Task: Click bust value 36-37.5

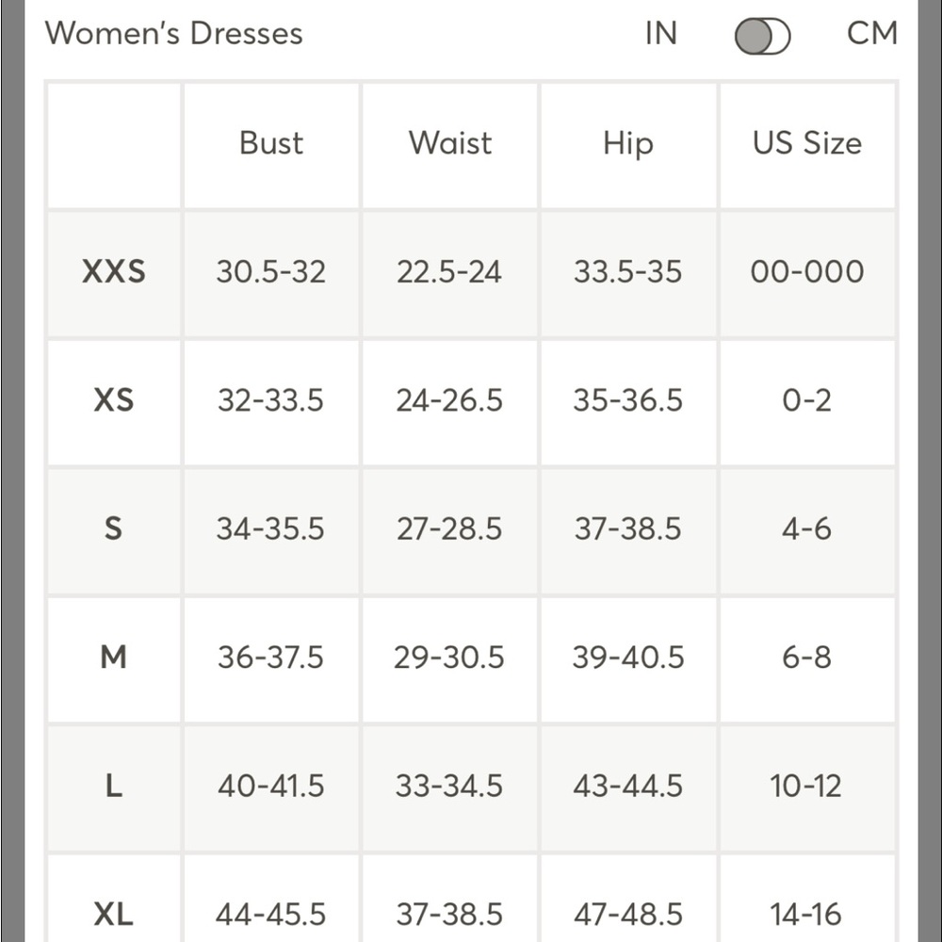Action: pyautogui.click(x=271, y=658)
